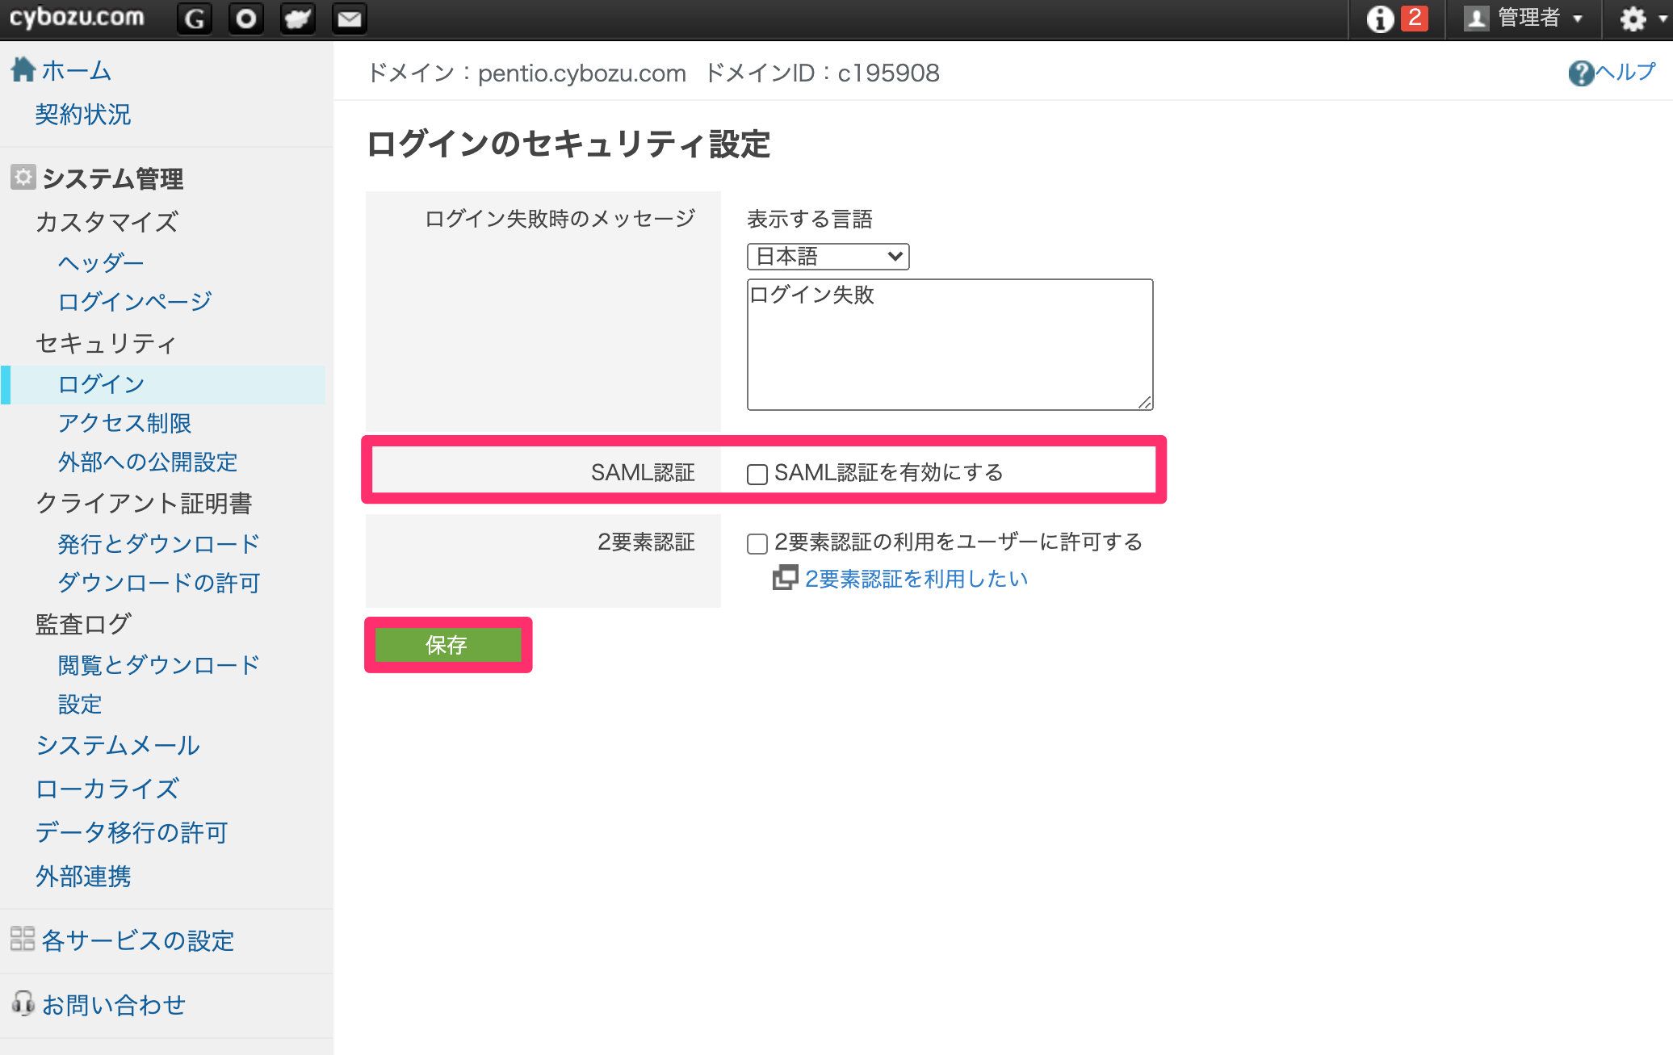Viewport: 1673px width, 1055px height.
Task: Check 2要素認証の利用をユーザーに許可する
Action: 757,543
